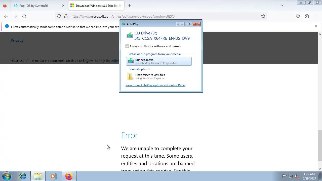The width and height of the screenshot is (322, 181).
Task: Click the CD Drive (D:) drive icon
Action: coord(130,35)
